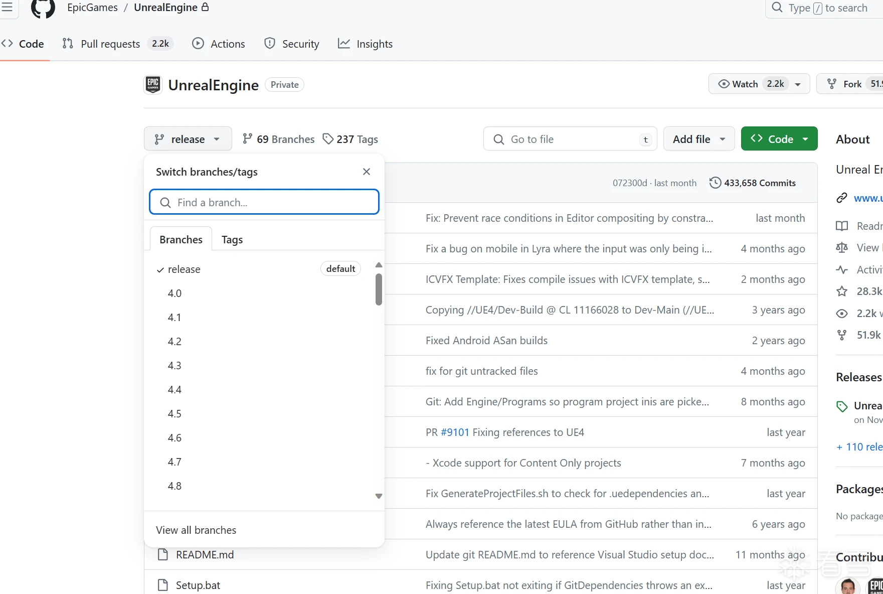Screen dimensions: 883x594
Task: Click the latest release tag icon
Action: (x=842, y=406)
